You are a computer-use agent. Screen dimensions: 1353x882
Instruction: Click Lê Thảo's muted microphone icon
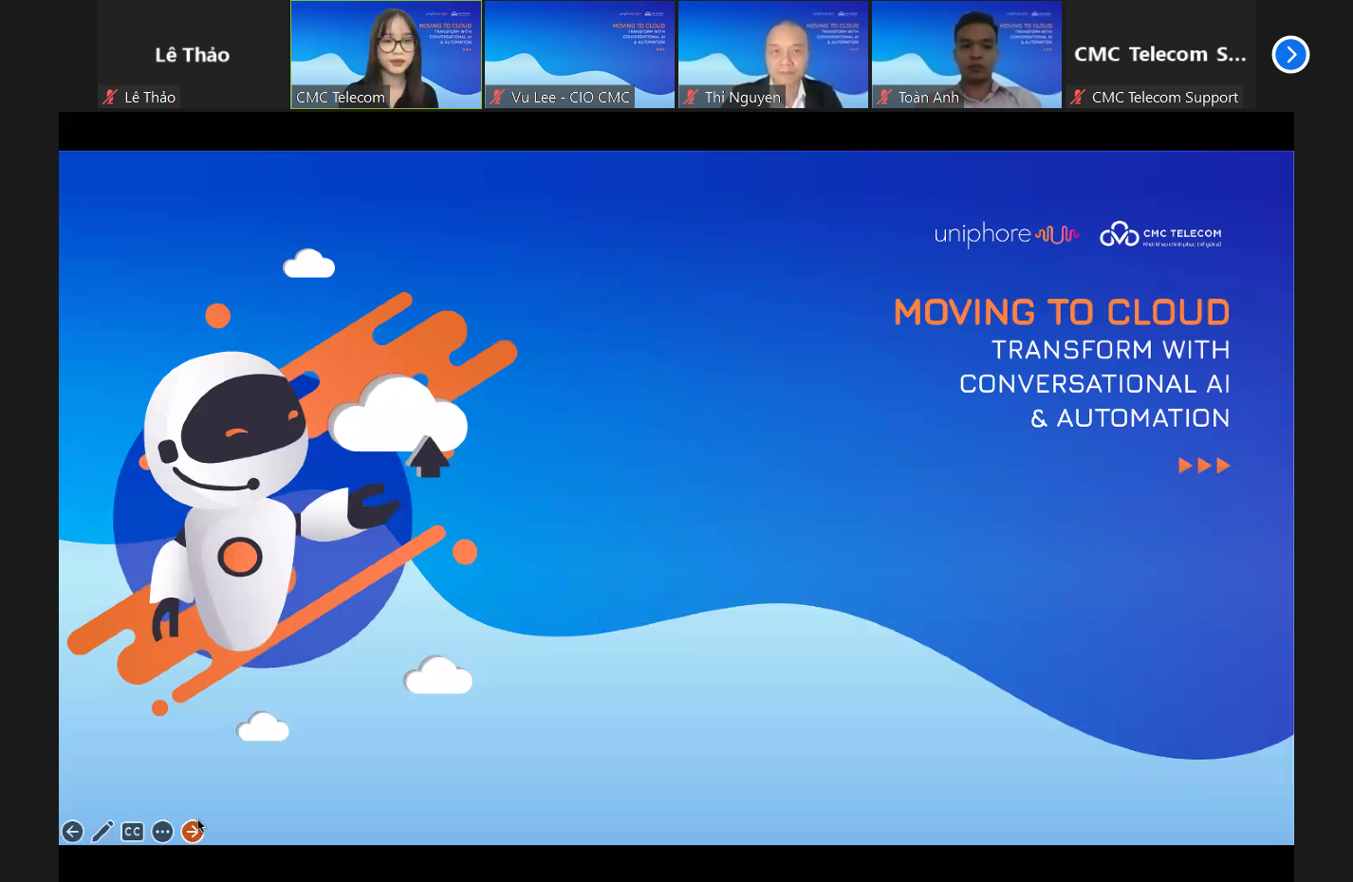(x=111, y=97)
